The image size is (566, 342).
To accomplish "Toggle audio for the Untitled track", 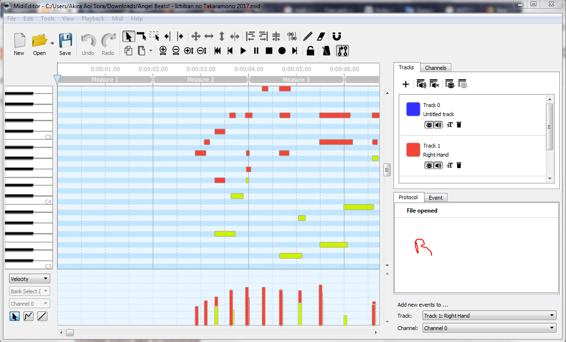I will click(439, 125).
